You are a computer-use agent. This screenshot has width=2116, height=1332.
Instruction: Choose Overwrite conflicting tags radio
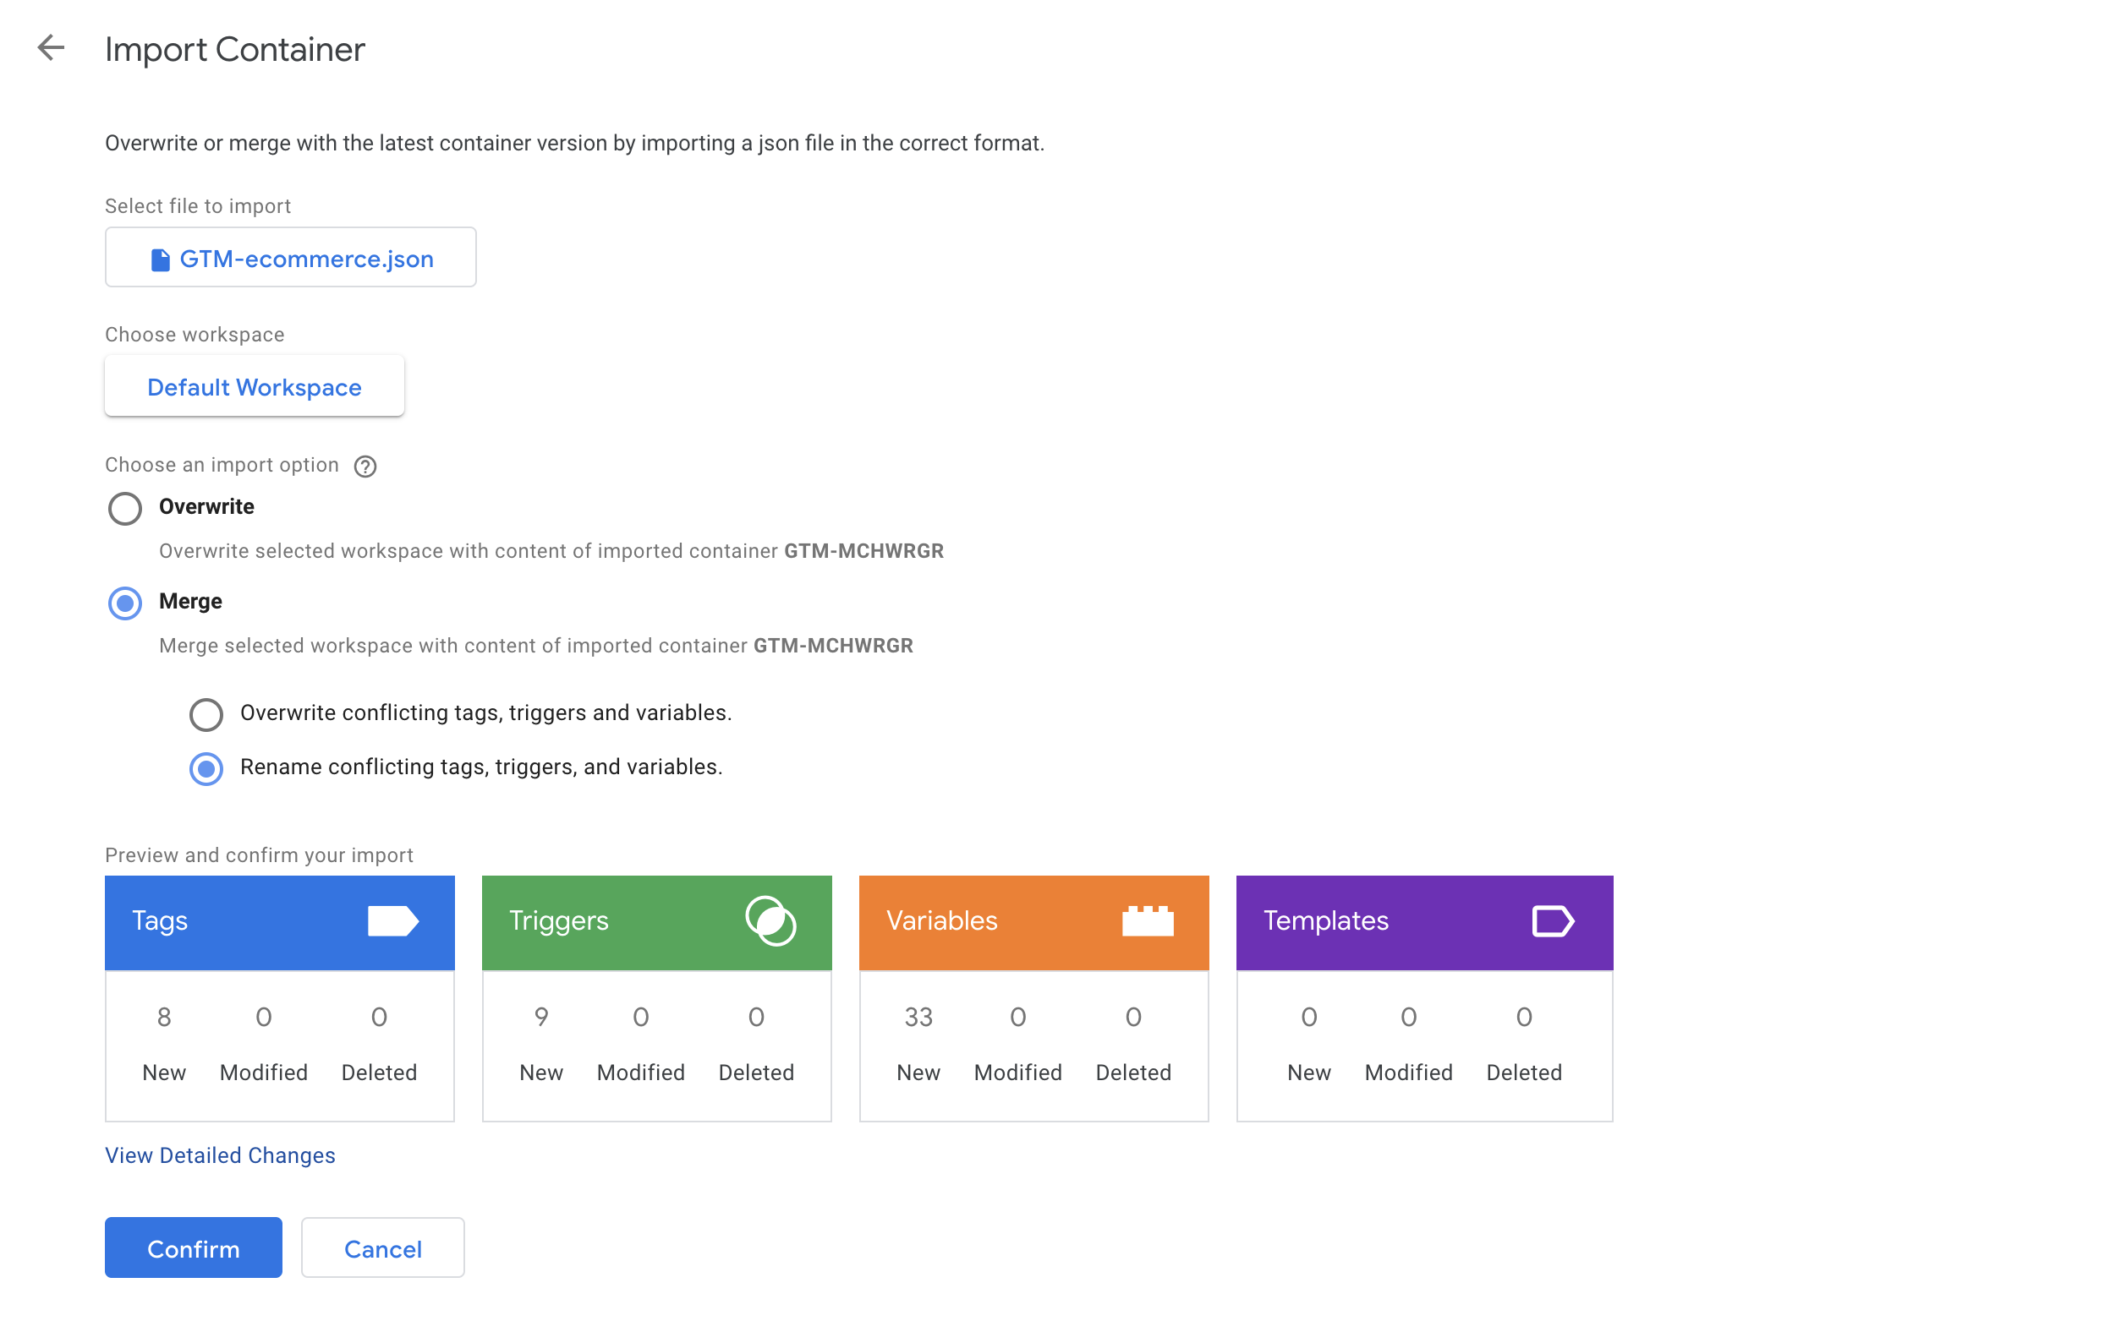(206, 714)
